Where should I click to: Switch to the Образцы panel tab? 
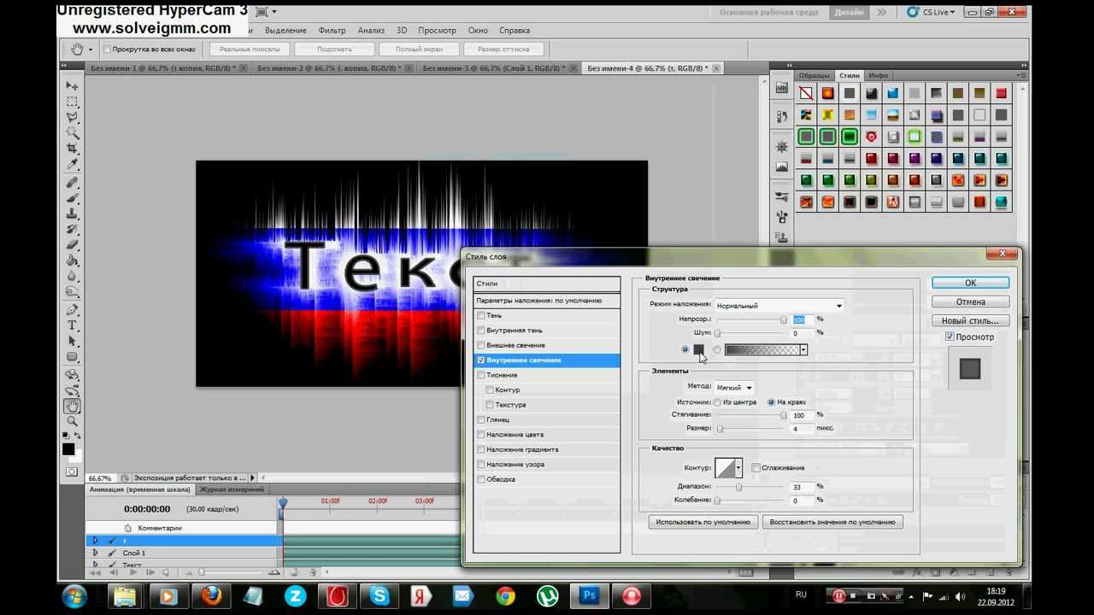coord(814,76)
